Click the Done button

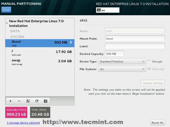point(6,10)
